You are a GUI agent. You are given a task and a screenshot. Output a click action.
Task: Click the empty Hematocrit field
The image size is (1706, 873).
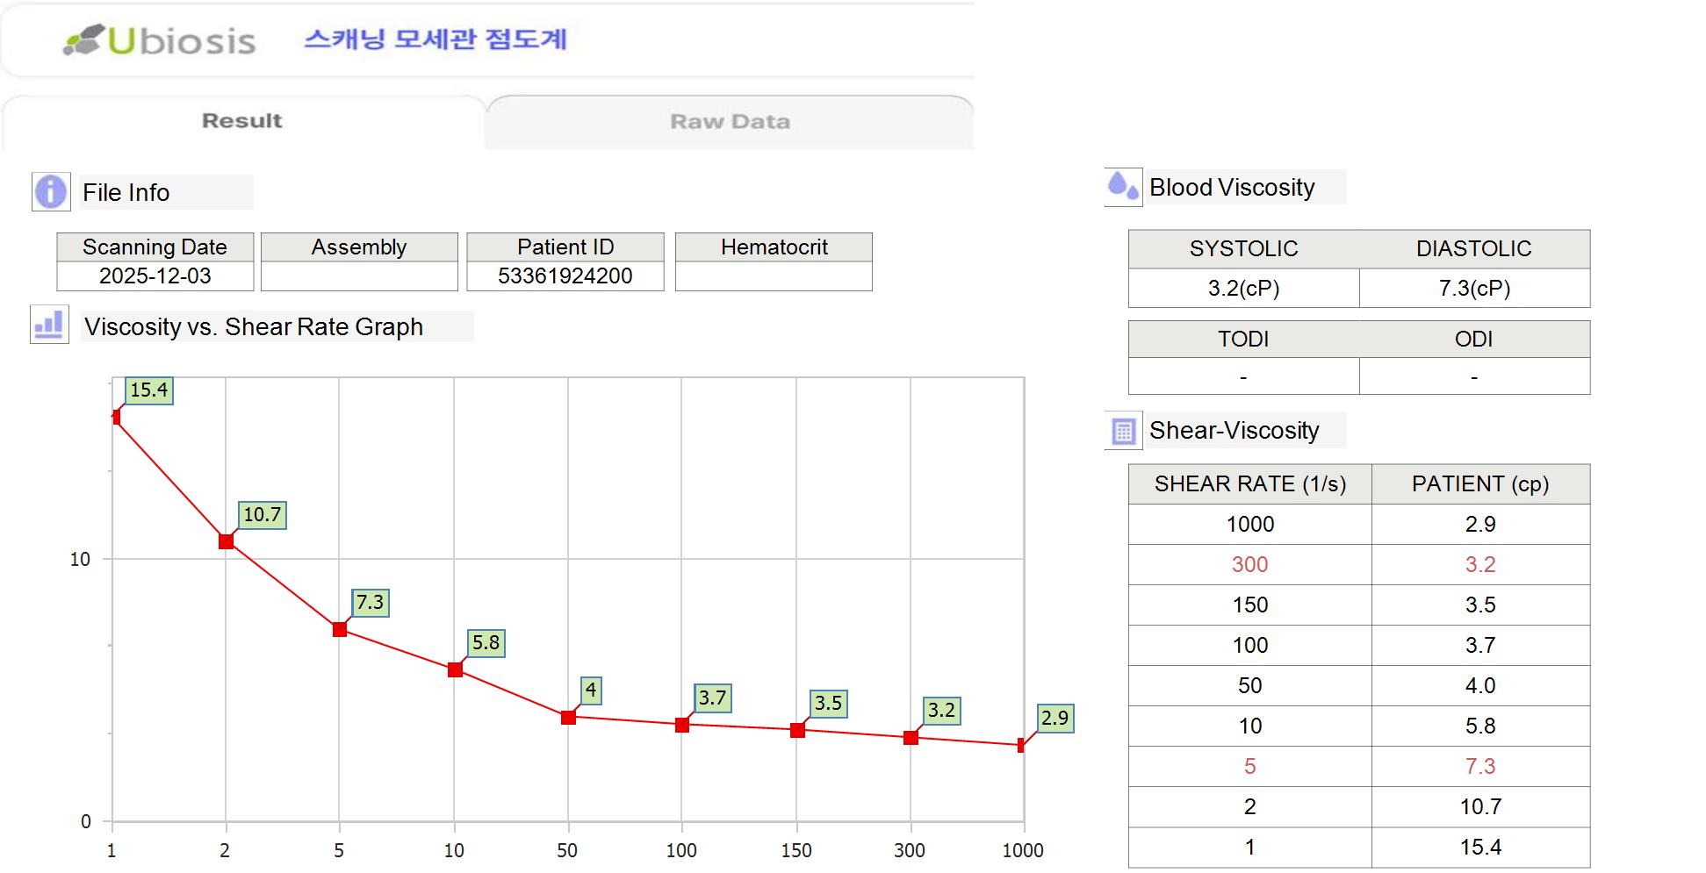click(x=774, y=276)
